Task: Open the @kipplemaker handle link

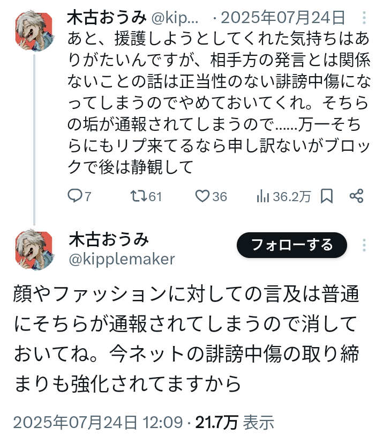Action: (122, 260)
